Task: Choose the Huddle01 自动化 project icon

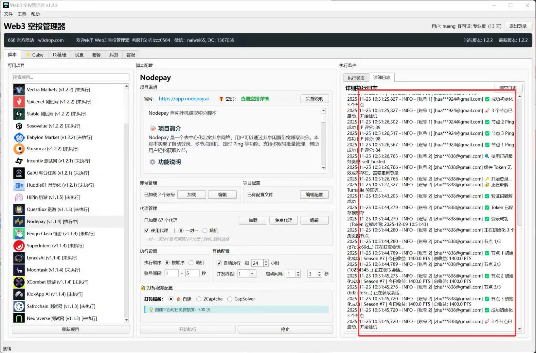Action: [x=19, y=185]
